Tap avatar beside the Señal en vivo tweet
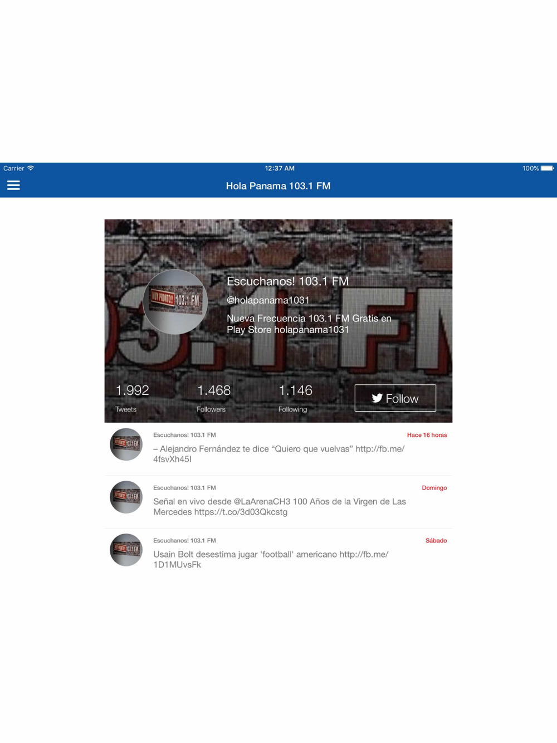The width and height of the screenshot is (557, 743). [126, 497]
